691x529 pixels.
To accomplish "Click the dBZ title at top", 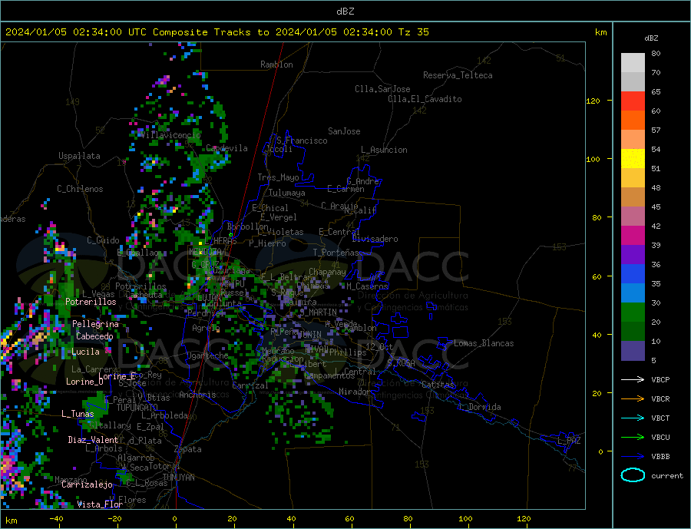I will [345, 12].
